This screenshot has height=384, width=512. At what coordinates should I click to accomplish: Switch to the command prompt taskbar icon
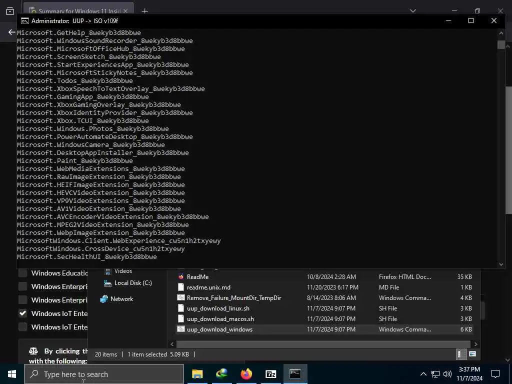pos(295,374)
